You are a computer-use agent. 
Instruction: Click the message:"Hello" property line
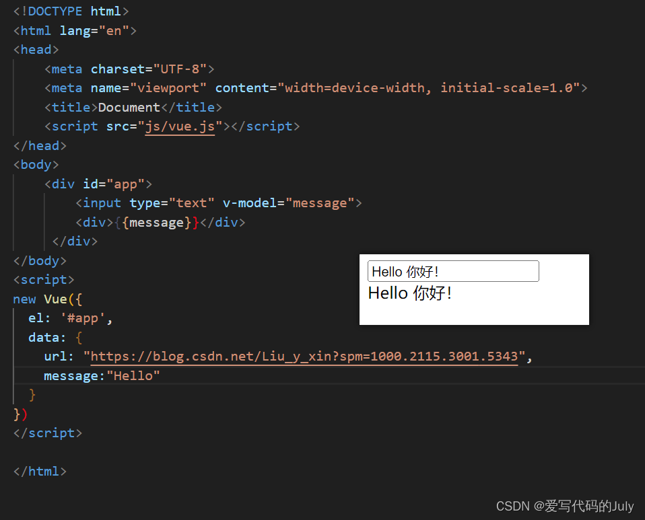pyautogui.click(x=102, y=376)
